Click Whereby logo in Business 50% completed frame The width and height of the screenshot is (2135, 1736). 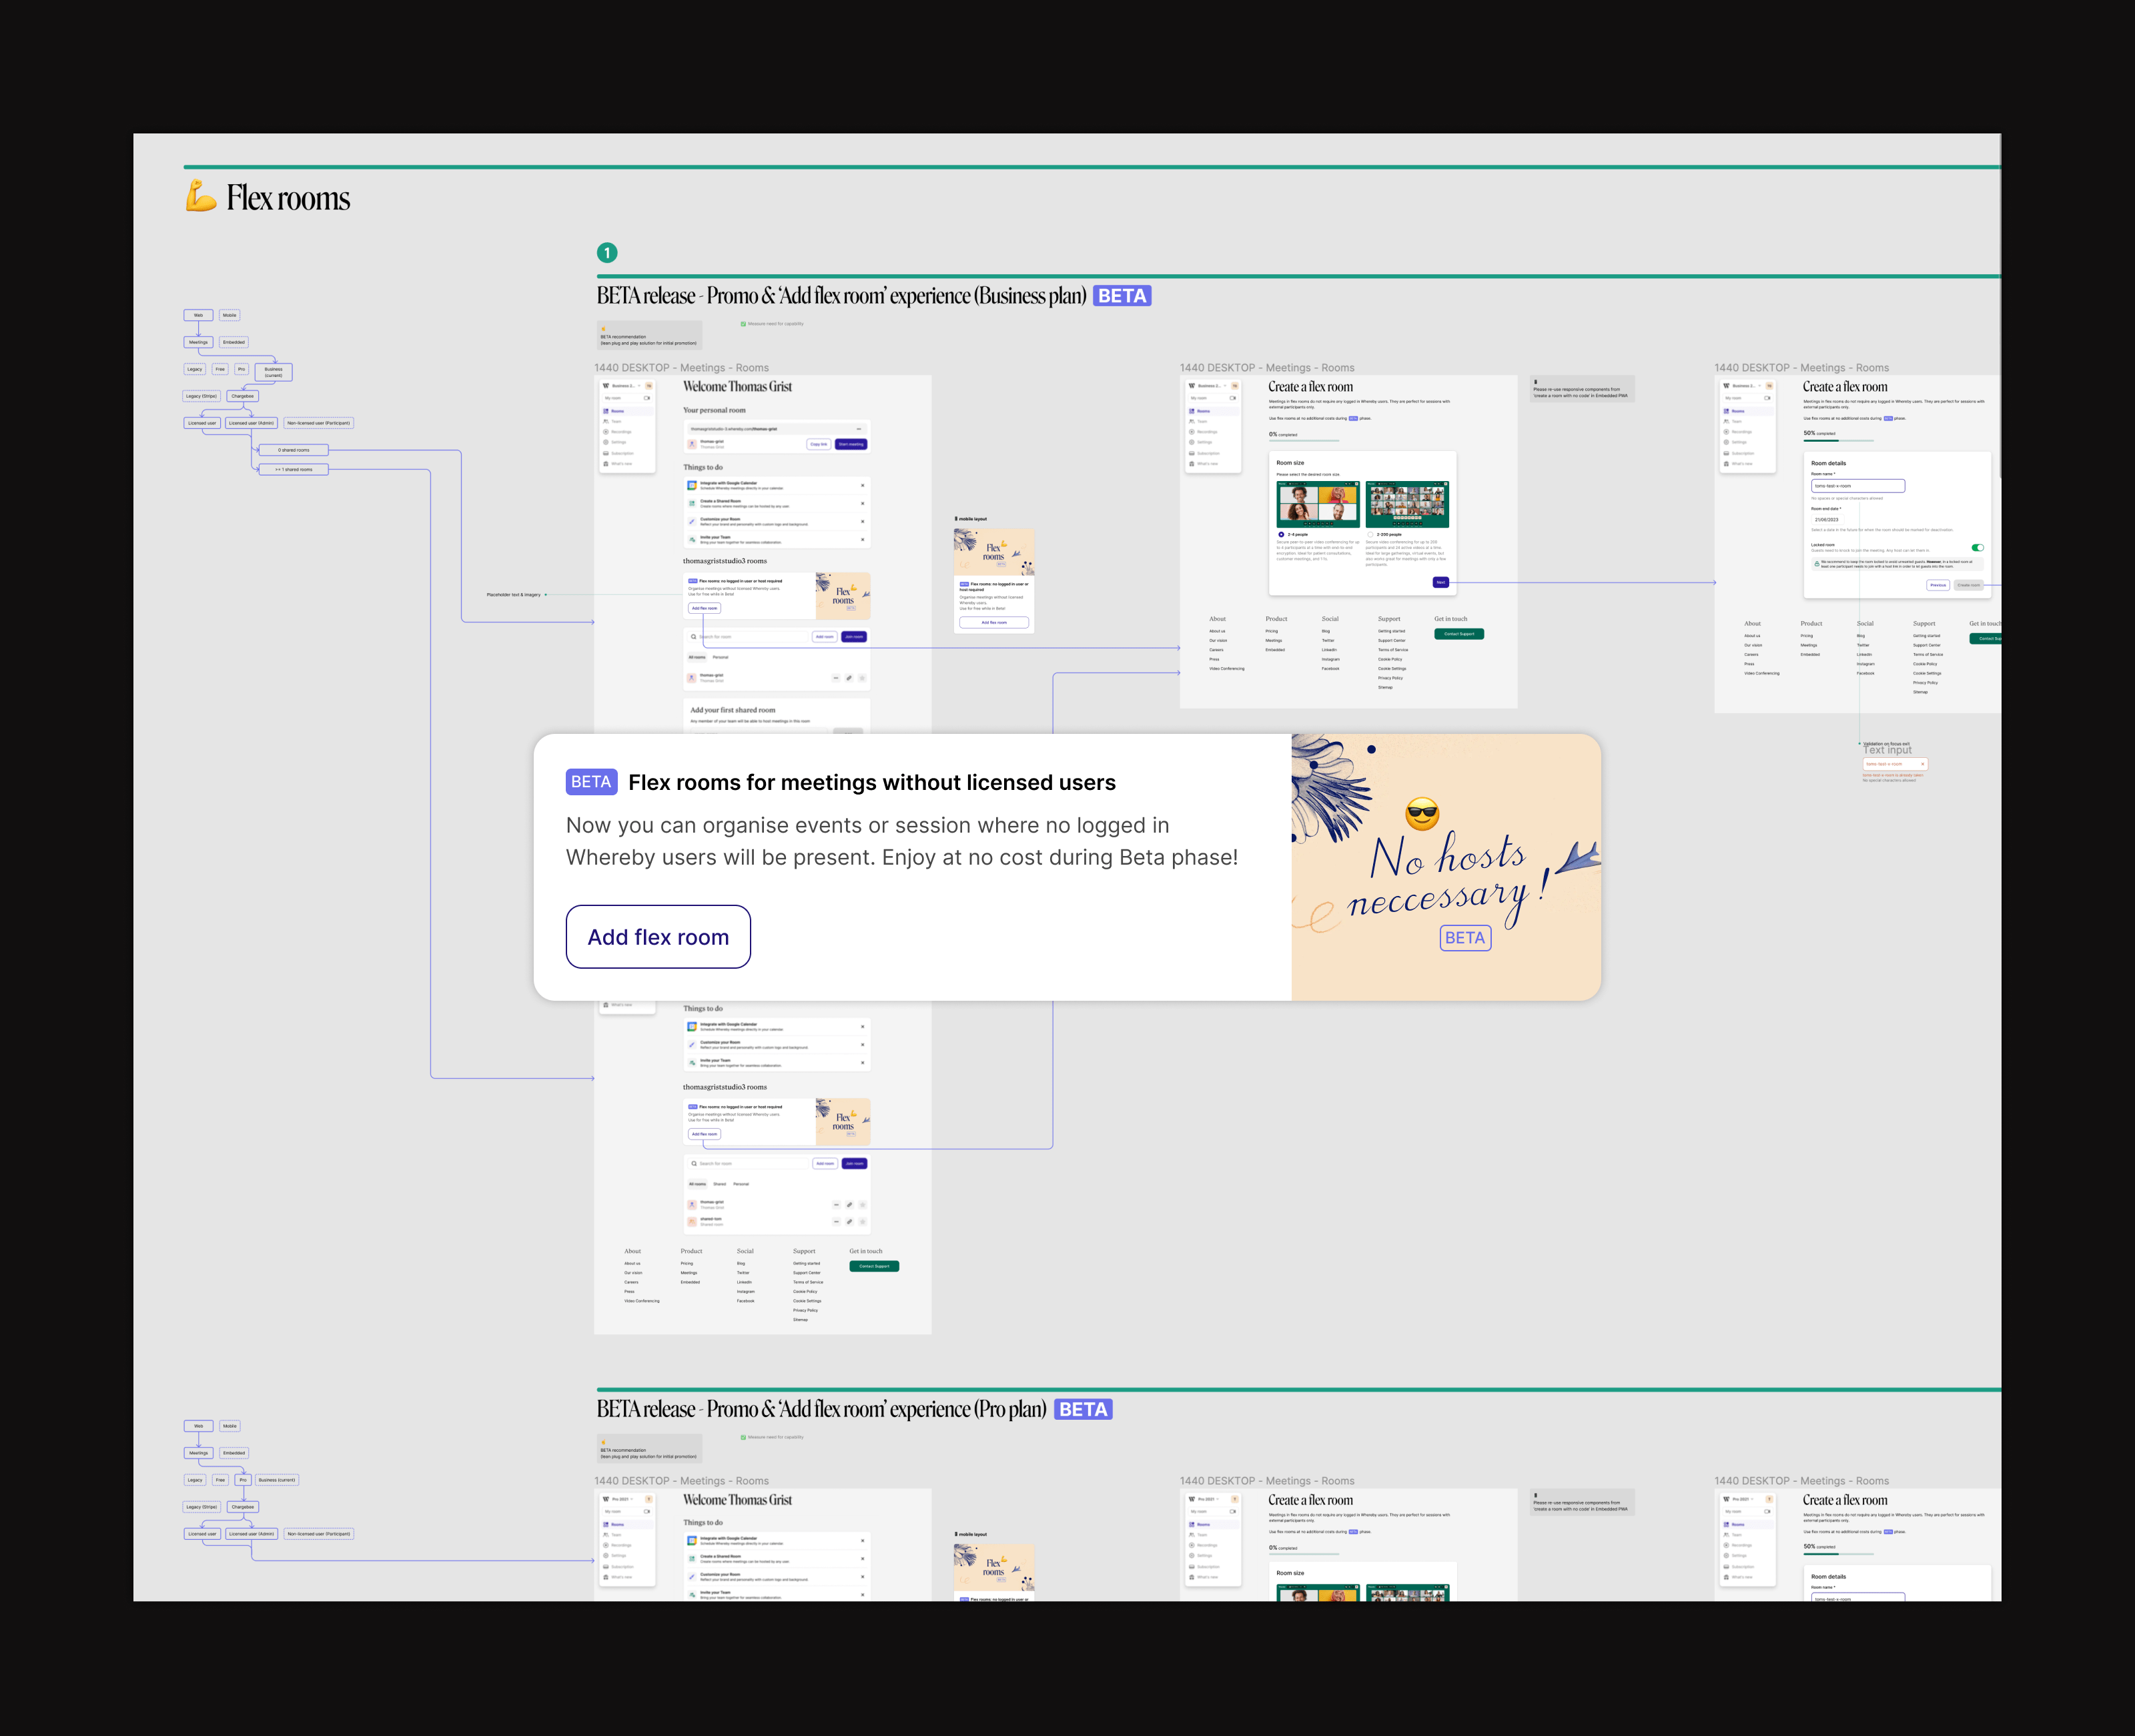[x=1726, y=385]
